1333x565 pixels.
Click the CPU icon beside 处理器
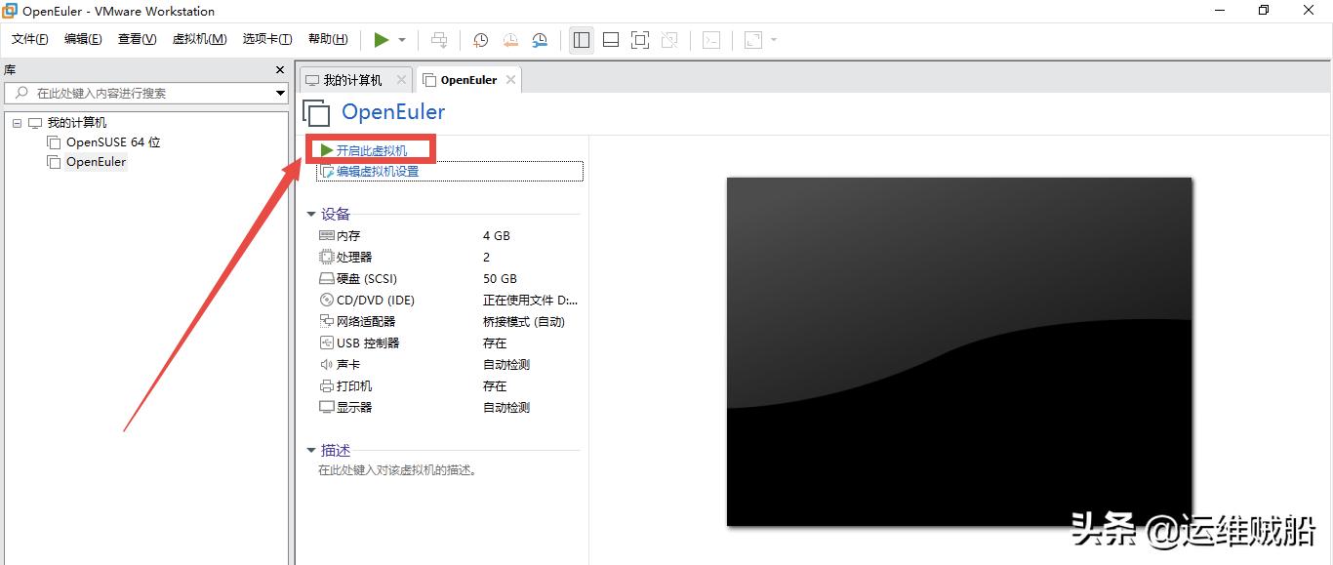(327, 258)
